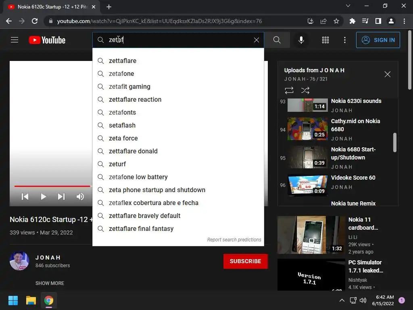Choose 'zetafone low battery' suggestion
413x310 pixels.
tap(178, 177)
